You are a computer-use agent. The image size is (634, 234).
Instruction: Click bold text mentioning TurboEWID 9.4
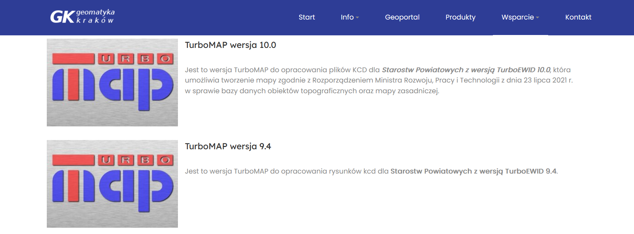(473, 171)
